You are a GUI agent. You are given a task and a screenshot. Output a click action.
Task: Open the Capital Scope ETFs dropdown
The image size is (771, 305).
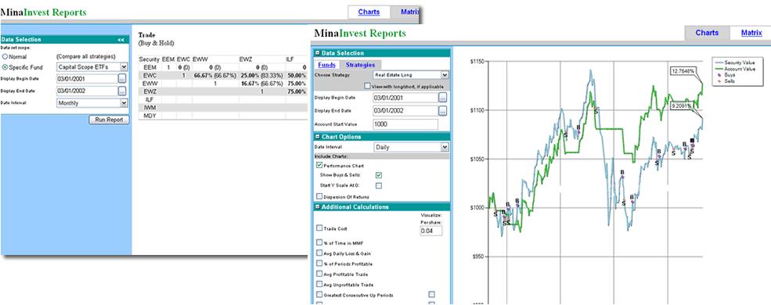(x=124, y=66)
